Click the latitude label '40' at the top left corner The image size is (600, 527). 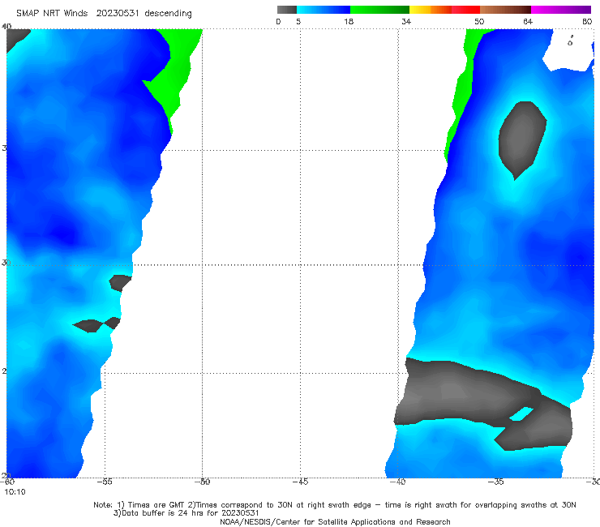pos(6,26)
